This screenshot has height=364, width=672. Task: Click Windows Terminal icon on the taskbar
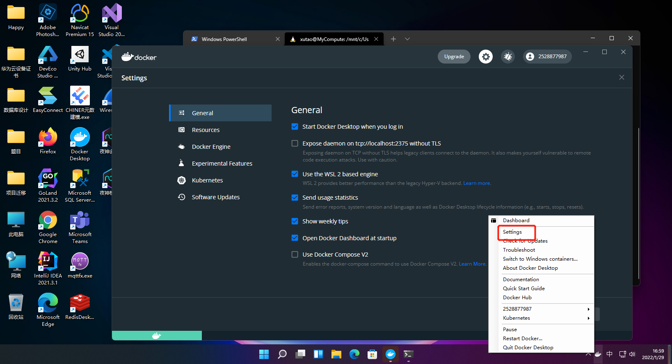(409, 354)
